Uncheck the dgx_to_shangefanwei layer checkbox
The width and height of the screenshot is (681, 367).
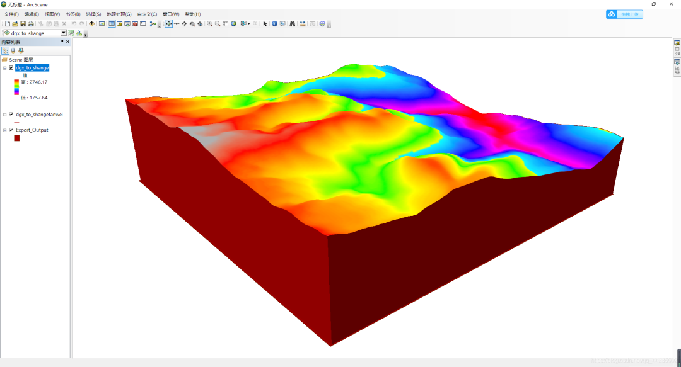pos(11,115)
